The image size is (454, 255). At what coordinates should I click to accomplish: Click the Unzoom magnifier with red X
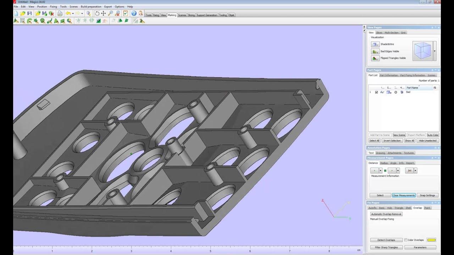point(117,13)
